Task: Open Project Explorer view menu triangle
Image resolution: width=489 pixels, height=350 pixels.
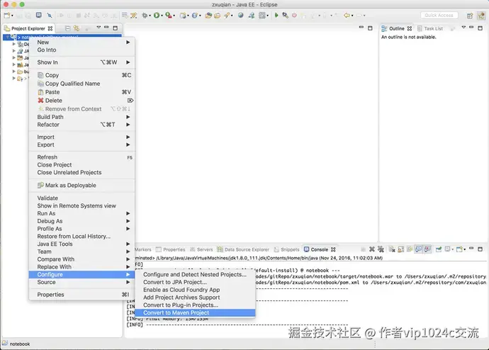Action: 99,28
